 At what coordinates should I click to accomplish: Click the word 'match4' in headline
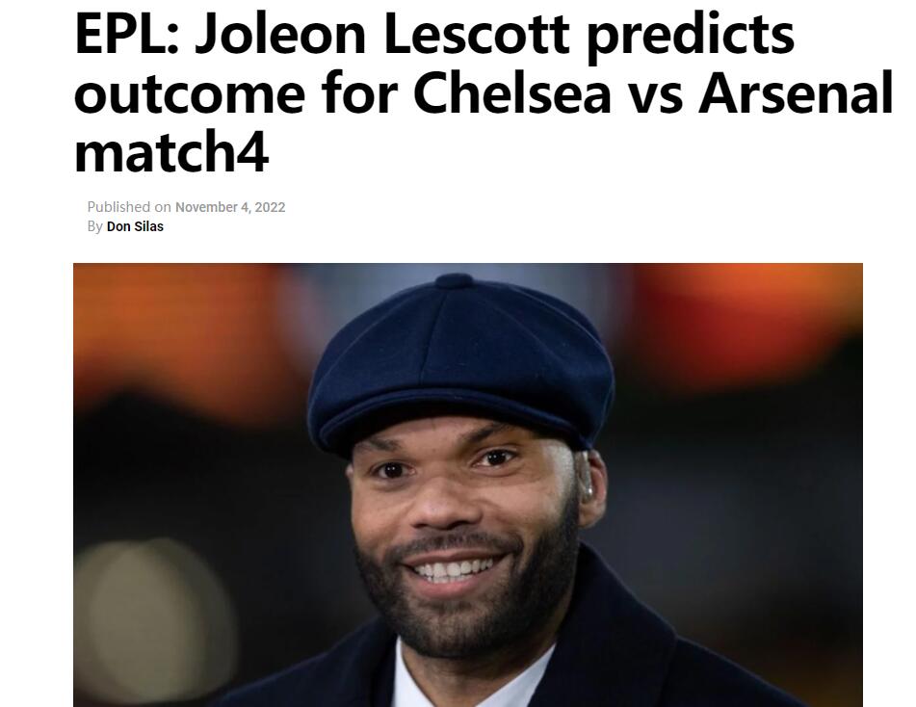[x=171, y=153]
